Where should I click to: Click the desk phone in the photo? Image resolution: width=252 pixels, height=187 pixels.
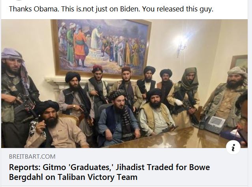coord(213,124)
